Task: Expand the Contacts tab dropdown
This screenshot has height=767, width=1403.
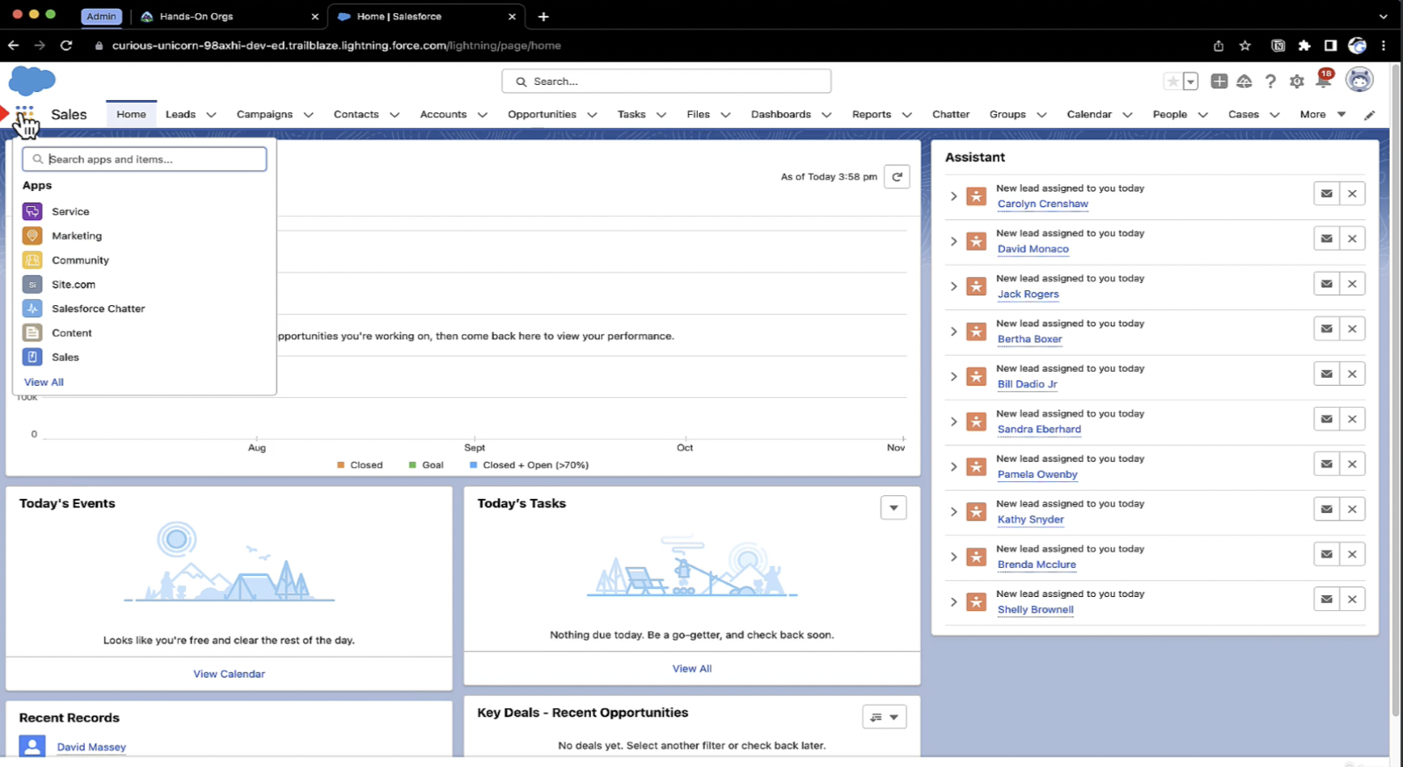Action: (395, 115)
